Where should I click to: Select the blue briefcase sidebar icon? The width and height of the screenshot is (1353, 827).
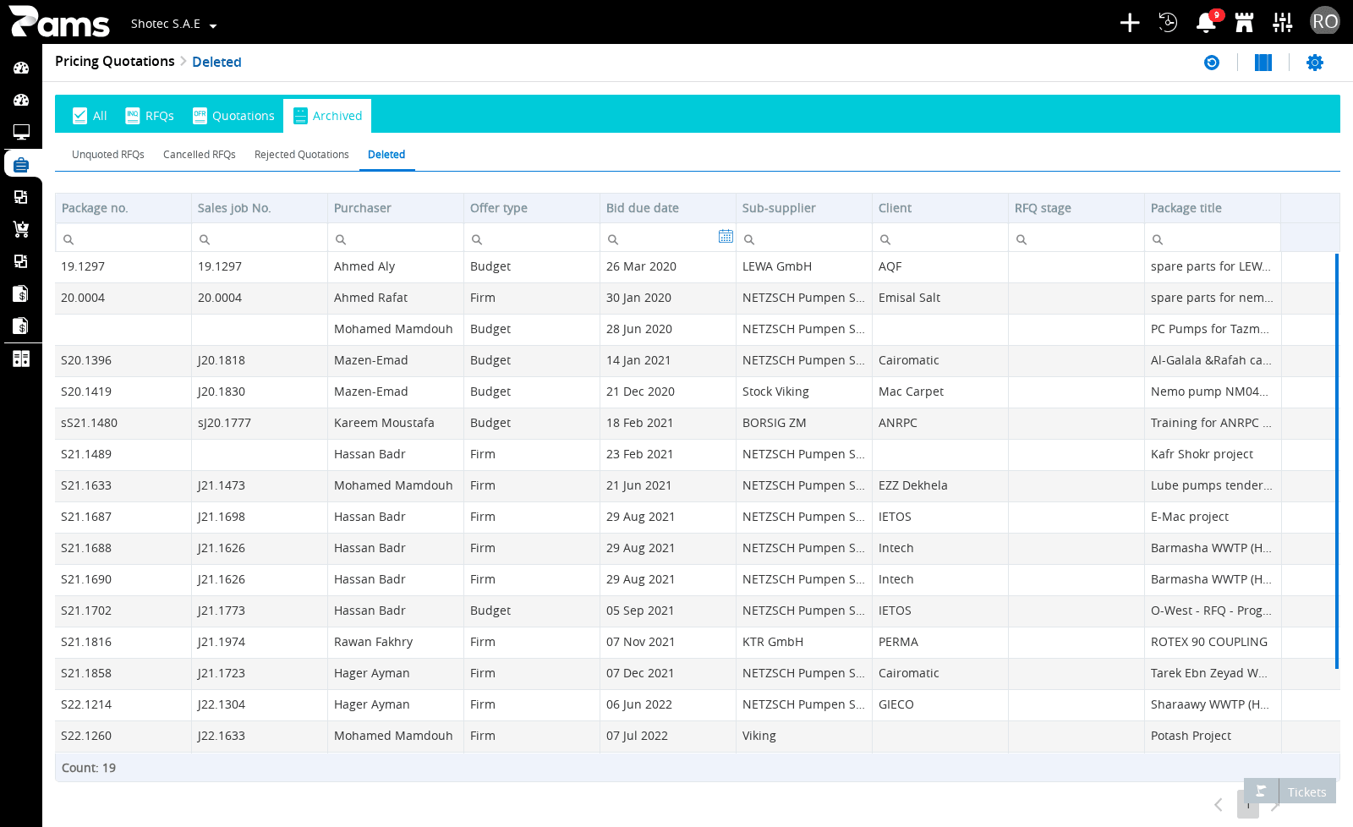point(21,164)
